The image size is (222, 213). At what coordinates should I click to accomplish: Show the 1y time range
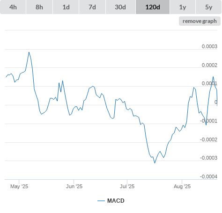point(183,7)
